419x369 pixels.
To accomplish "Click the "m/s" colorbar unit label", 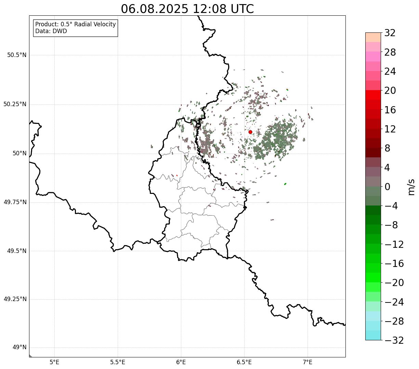I will click(x=411, y=187).
